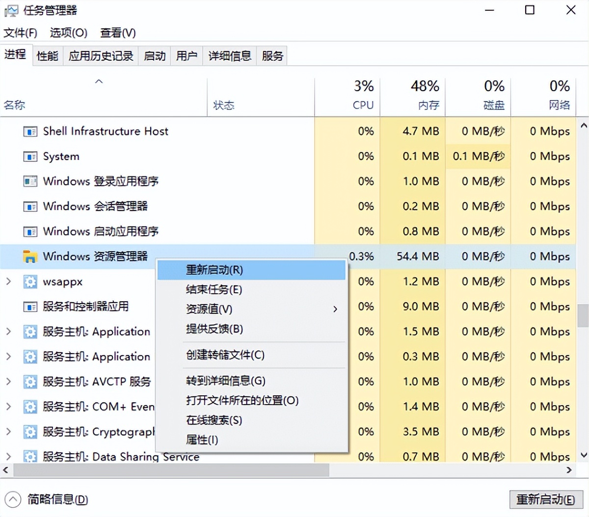
Task: Open the 资源值(V) submenu arrow
Action: pos(335,310)
